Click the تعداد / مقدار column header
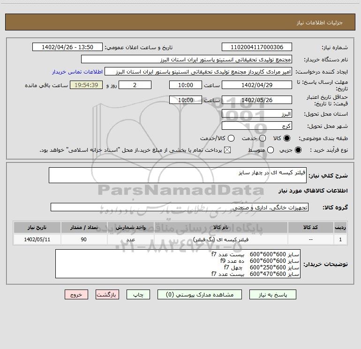The width and height of the screenshot is (361, 349). (84, 227)
